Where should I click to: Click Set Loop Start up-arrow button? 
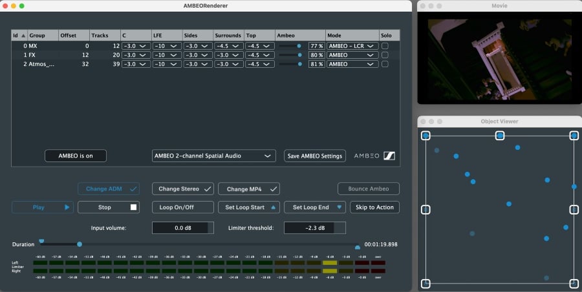pyautogui.click(x=273, y=207)
